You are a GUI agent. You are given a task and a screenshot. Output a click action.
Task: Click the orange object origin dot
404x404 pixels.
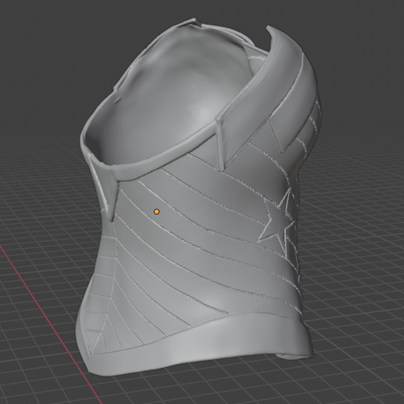(x=157, y=211)
